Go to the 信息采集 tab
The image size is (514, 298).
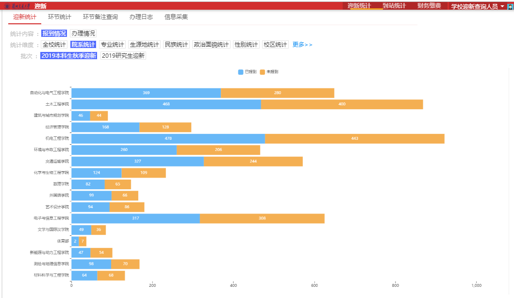[176, 17]
